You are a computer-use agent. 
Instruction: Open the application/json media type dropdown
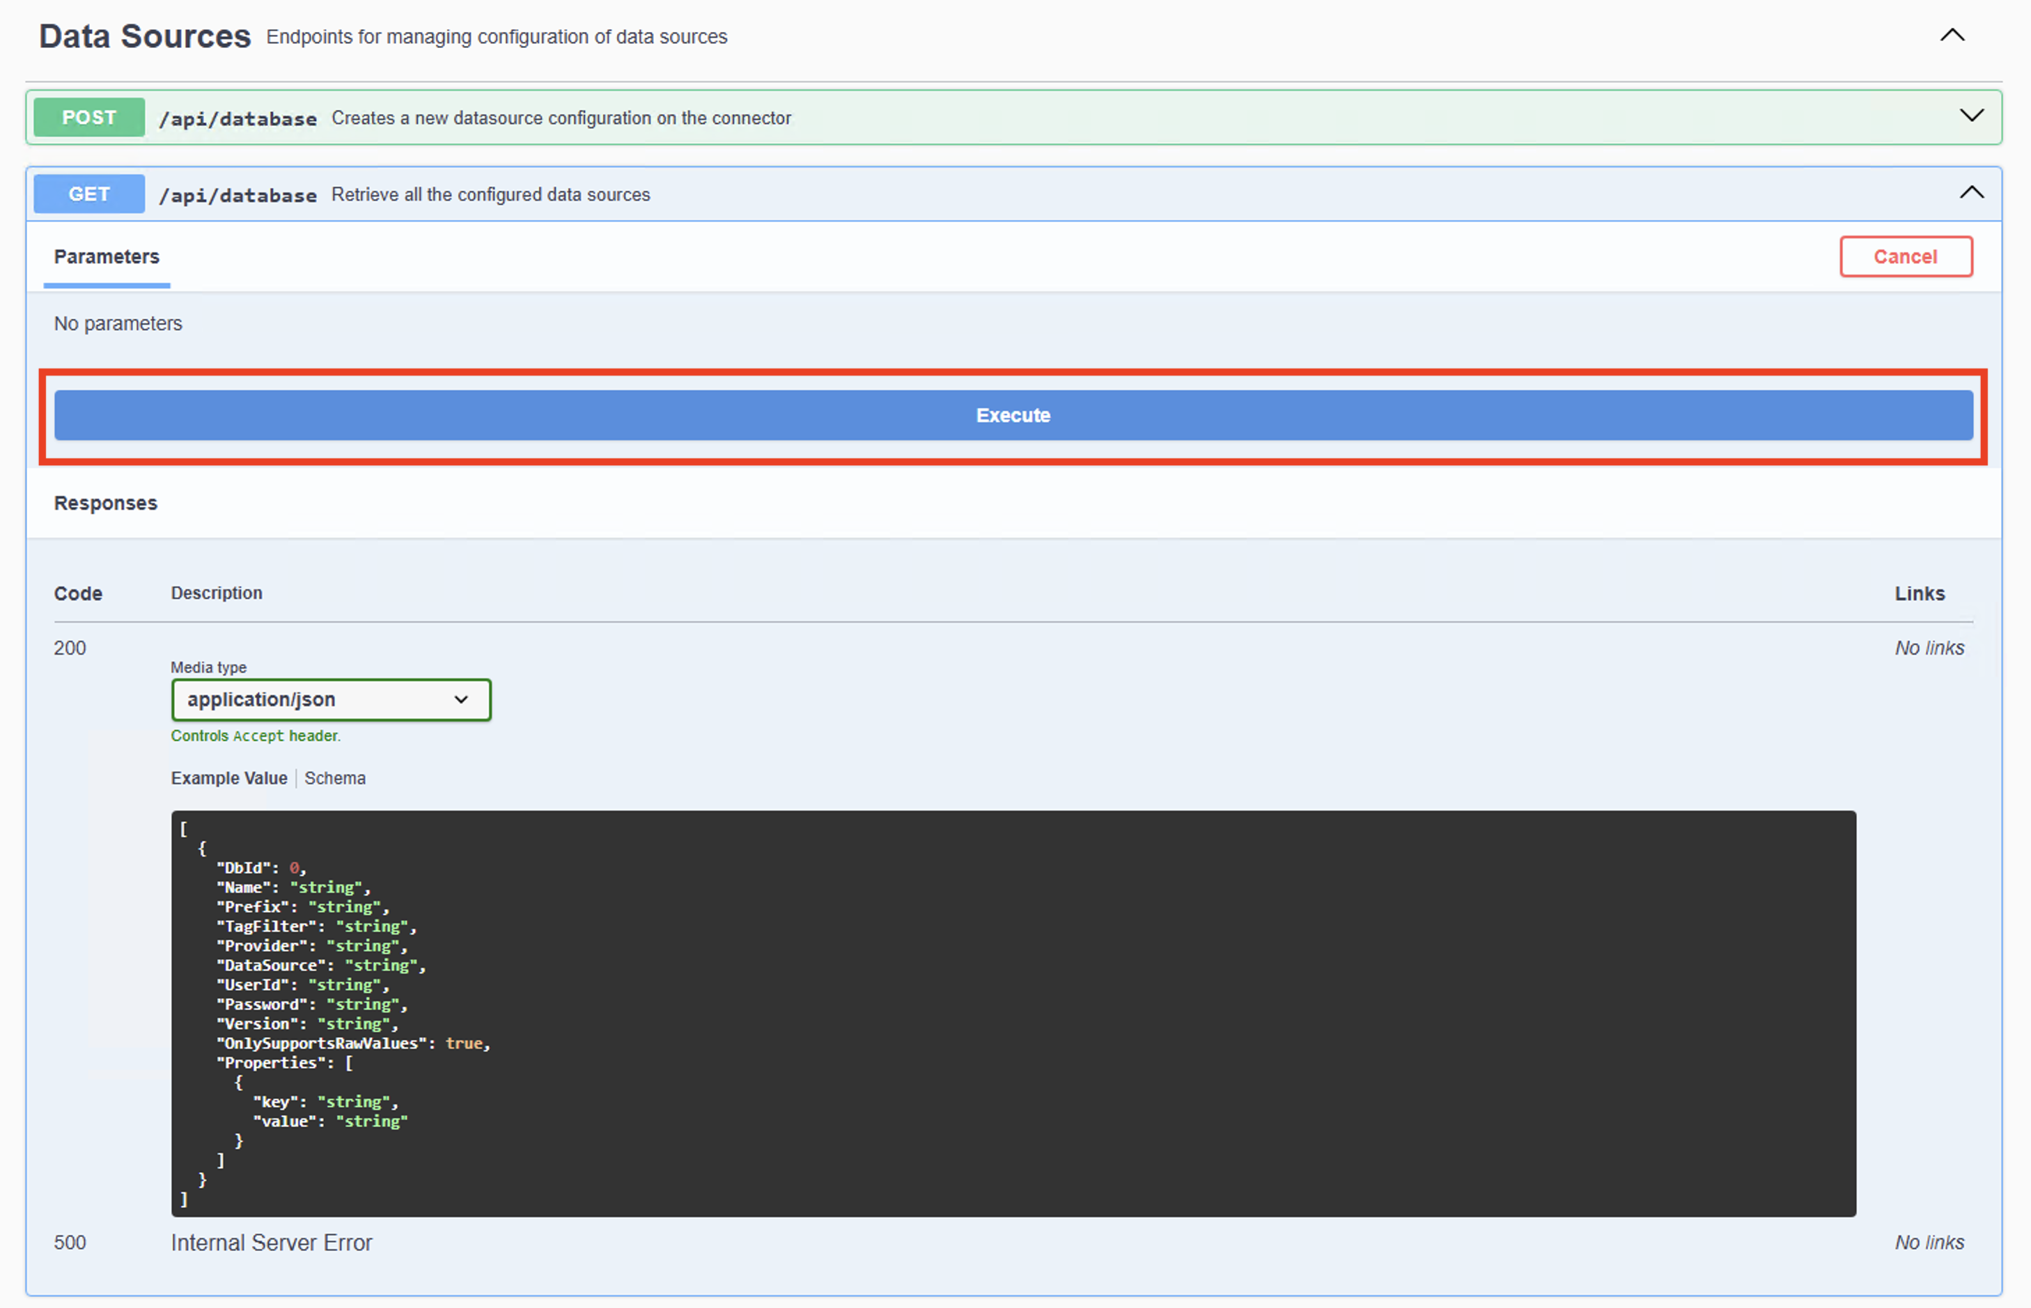[x=332, y=700]
